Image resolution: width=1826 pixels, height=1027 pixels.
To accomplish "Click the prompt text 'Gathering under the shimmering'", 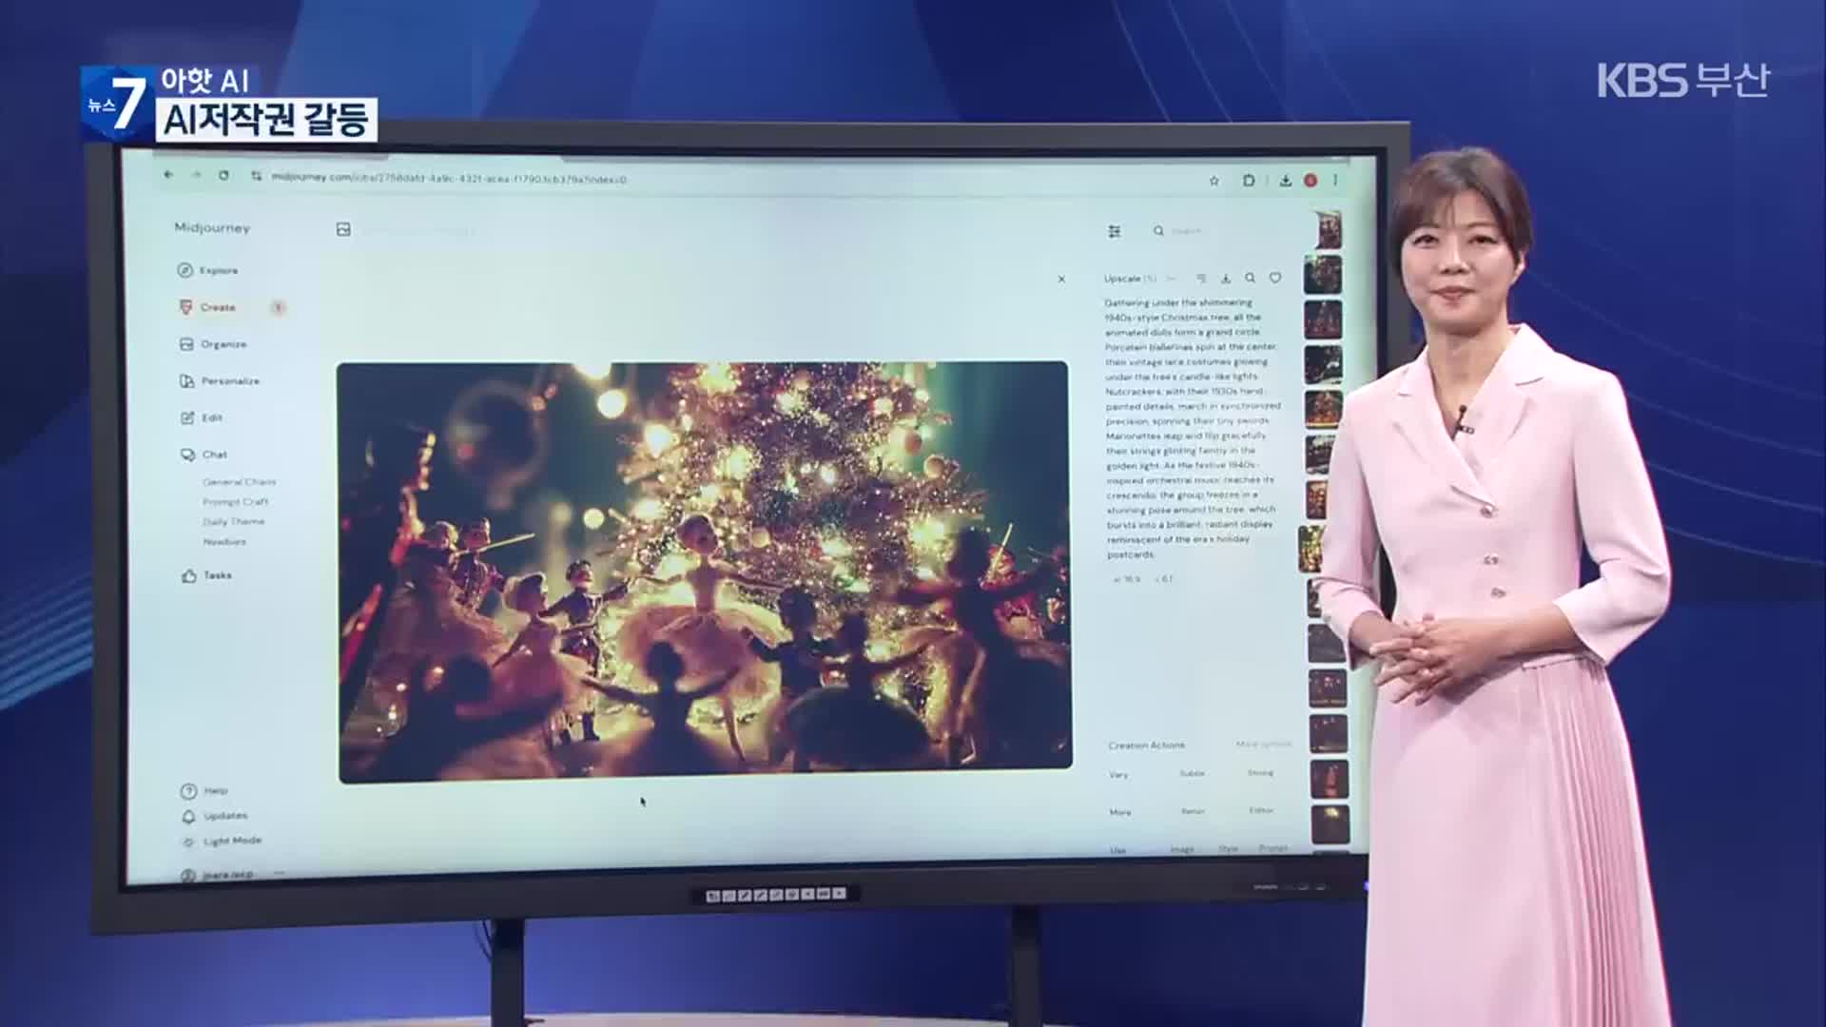I will [x=1177, y=302].
